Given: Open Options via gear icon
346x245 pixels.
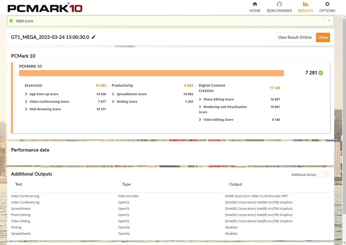Looking at the screenshot, I should coord(327,4).
